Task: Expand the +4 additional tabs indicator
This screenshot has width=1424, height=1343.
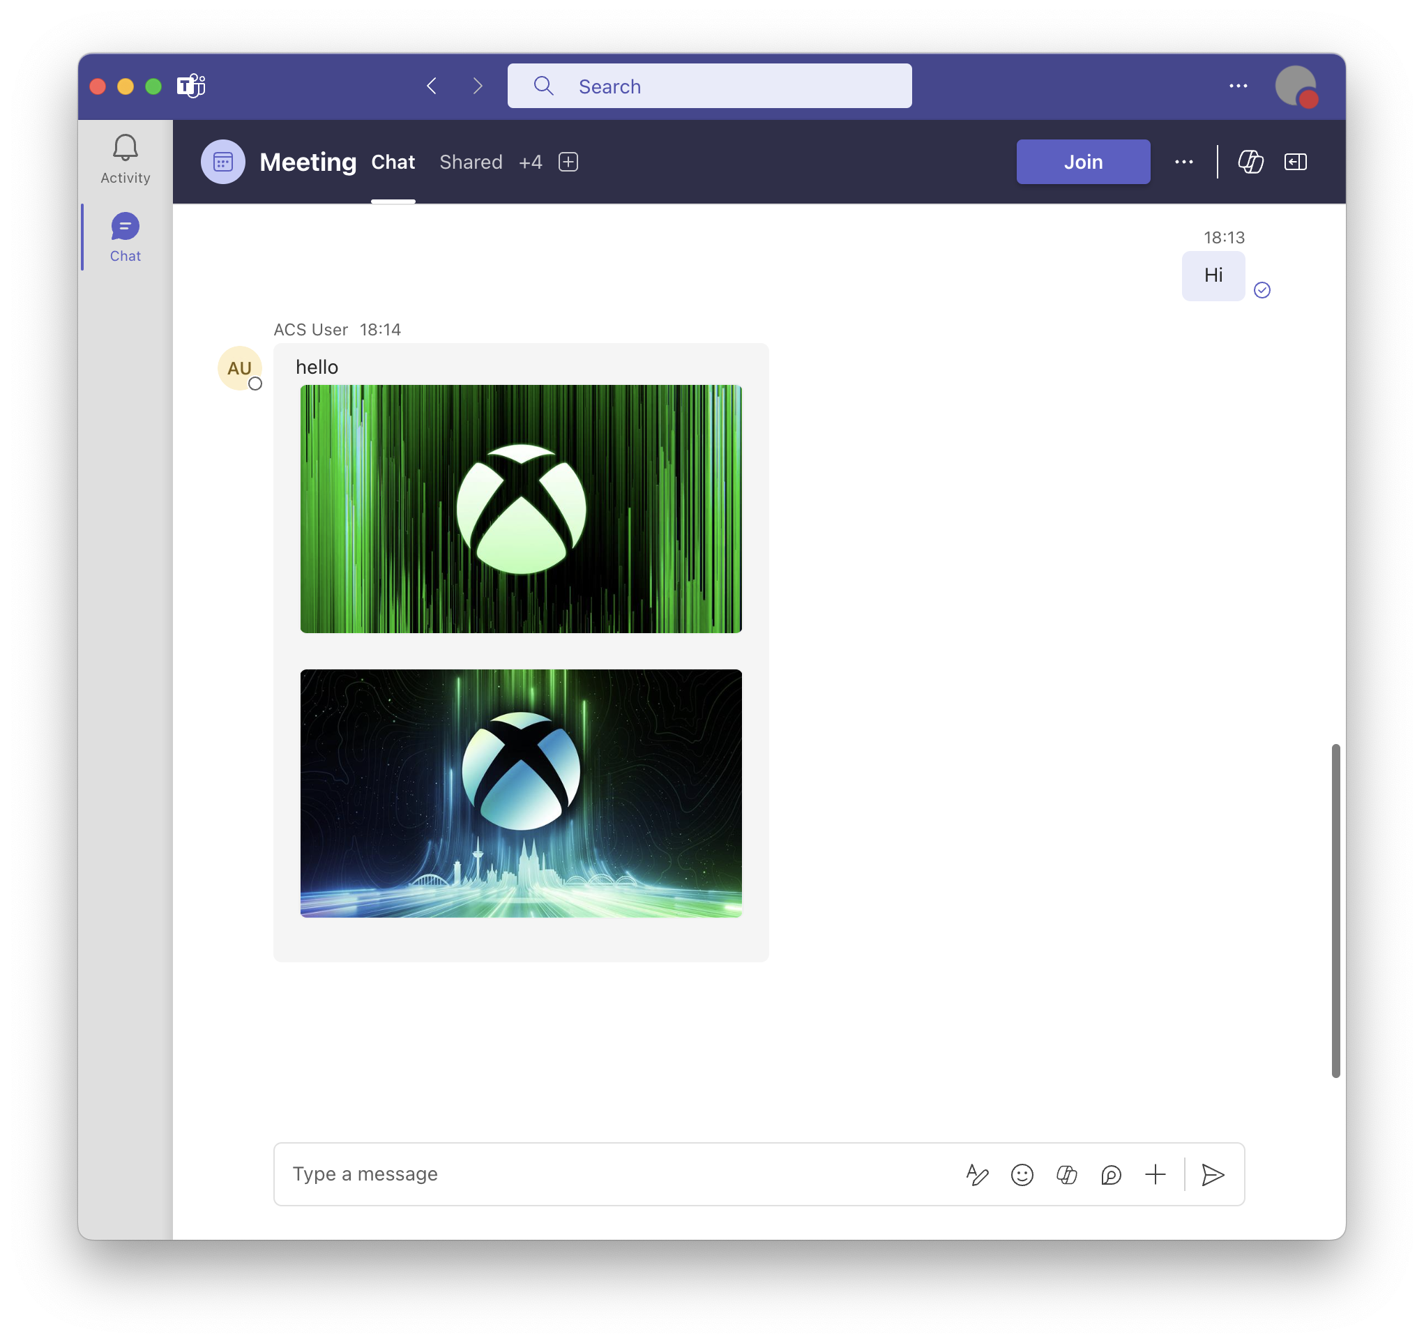Action: [530, 162]
